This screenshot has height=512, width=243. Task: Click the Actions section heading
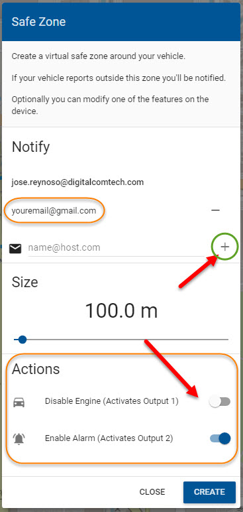(x=36, y=369)
